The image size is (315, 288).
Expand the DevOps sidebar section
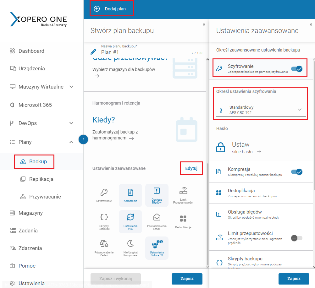71,123
